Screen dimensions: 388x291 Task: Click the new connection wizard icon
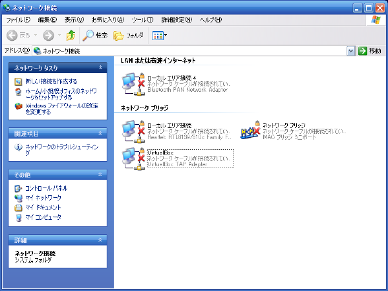18,81
